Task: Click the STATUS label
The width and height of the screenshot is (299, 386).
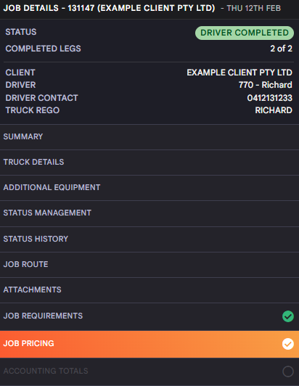Action: point(21,32)
